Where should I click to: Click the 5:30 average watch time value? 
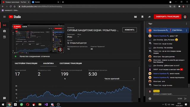[93, 74]
